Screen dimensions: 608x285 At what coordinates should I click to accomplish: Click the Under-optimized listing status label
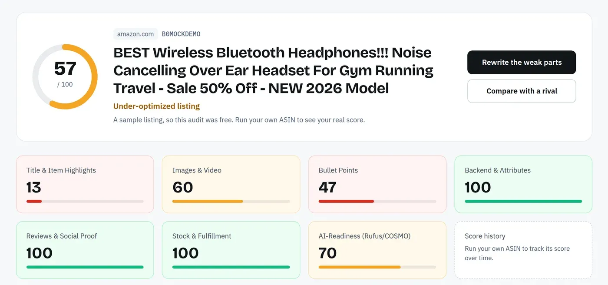tap(156, 106)
